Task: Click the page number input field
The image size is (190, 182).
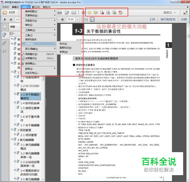Action: tap(18, 19)
